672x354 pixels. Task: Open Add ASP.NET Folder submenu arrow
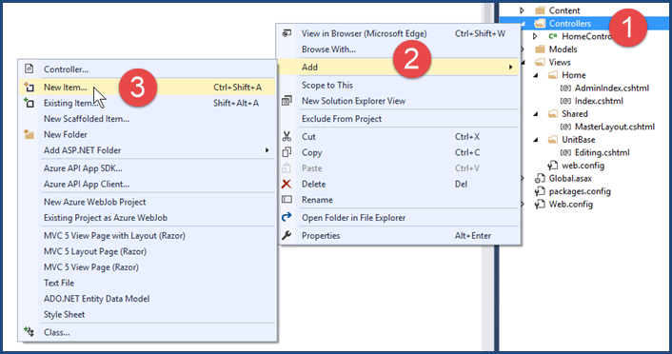click(267, 150)
